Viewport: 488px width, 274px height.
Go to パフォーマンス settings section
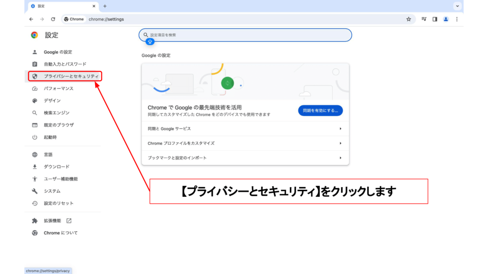pyautogui.click(x=59, y=88)
